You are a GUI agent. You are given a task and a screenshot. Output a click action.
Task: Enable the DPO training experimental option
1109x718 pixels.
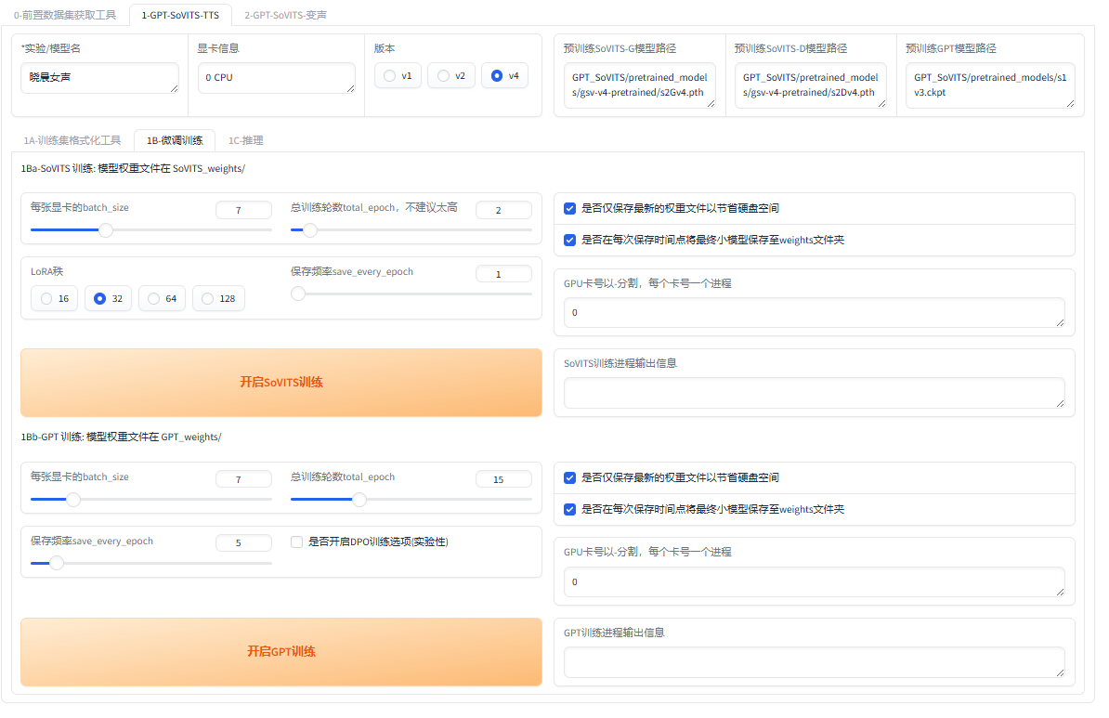[296, 541]
